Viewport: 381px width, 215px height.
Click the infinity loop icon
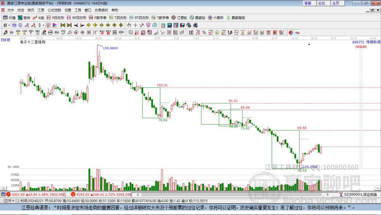coord(297,33)
